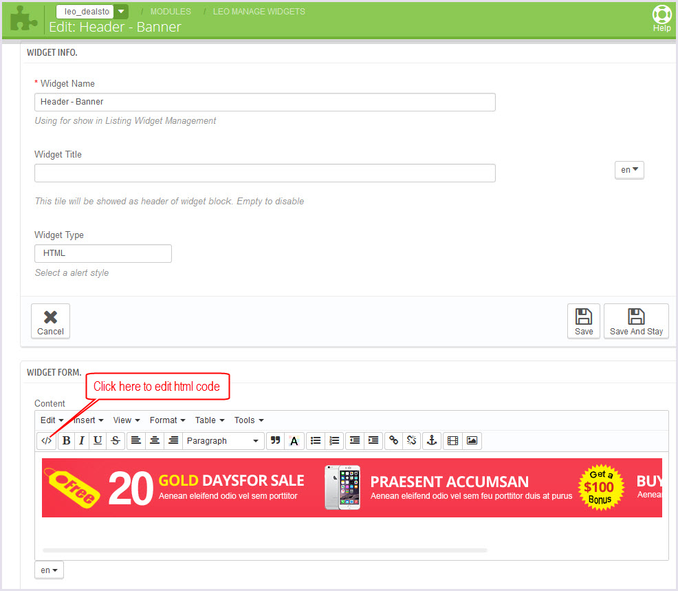678x591 pixels.
Task: Increase indent of the paragraph
Action: coord(373,441)
